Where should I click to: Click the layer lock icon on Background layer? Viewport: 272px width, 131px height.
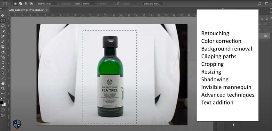click(x=265, y=36)
